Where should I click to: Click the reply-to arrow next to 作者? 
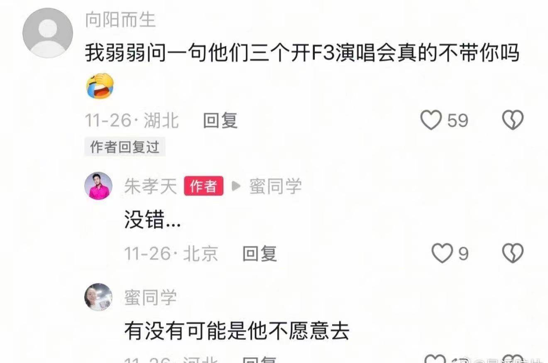point(236,186)
